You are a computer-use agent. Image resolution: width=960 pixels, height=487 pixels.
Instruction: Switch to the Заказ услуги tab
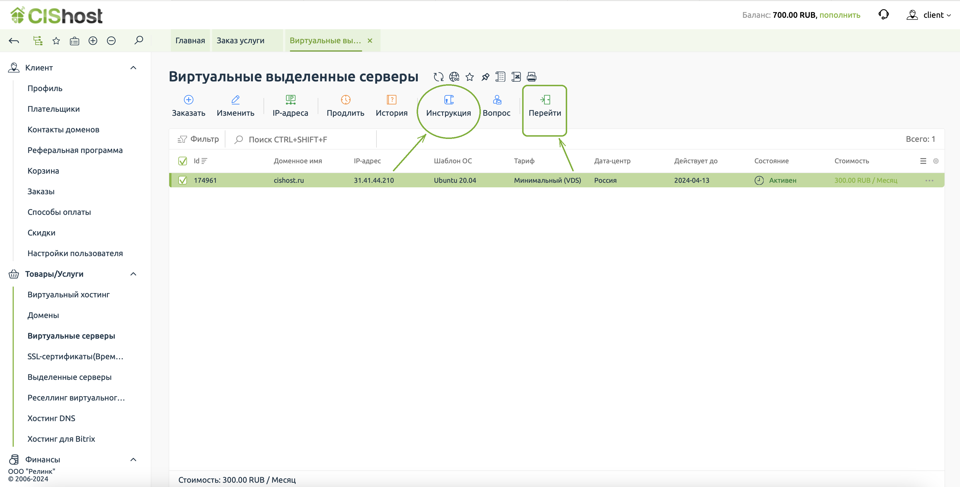(240, 41)
